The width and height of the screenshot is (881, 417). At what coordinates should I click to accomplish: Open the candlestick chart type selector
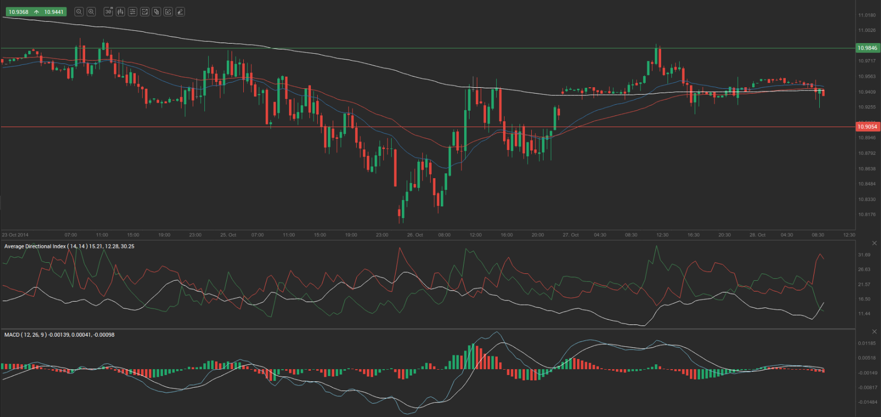point(120,12)
